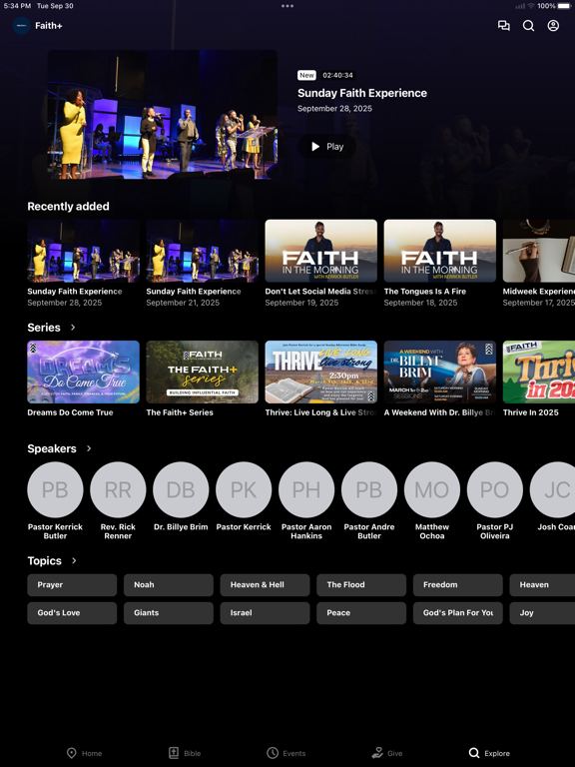The width and height of the screenshot is (575, 767).
Task: Switch to the Bible tab
Action: pyautogui.click(x=185, y=753)
